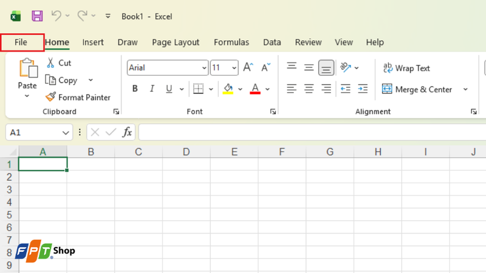Screen dimensions: 486x273
Task: Switch to the Home tab
Action: (57, 42)
